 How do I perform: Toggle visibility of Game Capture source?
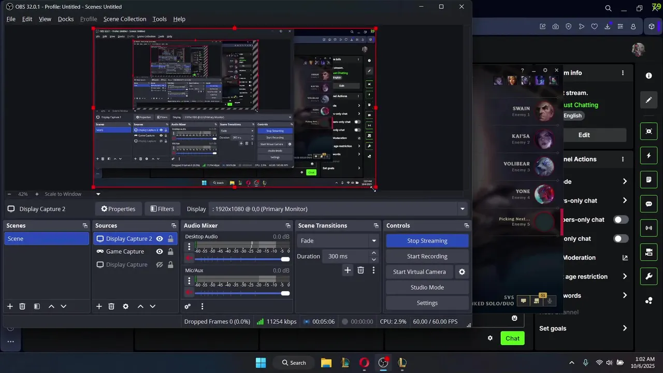pos(160,252)
